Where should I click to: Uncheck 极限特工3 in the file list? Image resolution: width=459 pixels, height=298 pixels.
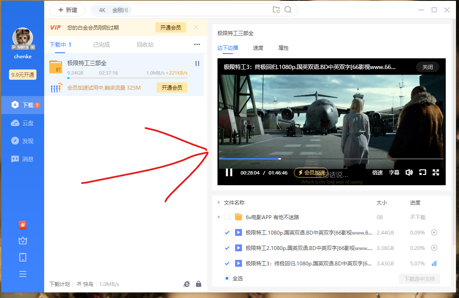227,263
